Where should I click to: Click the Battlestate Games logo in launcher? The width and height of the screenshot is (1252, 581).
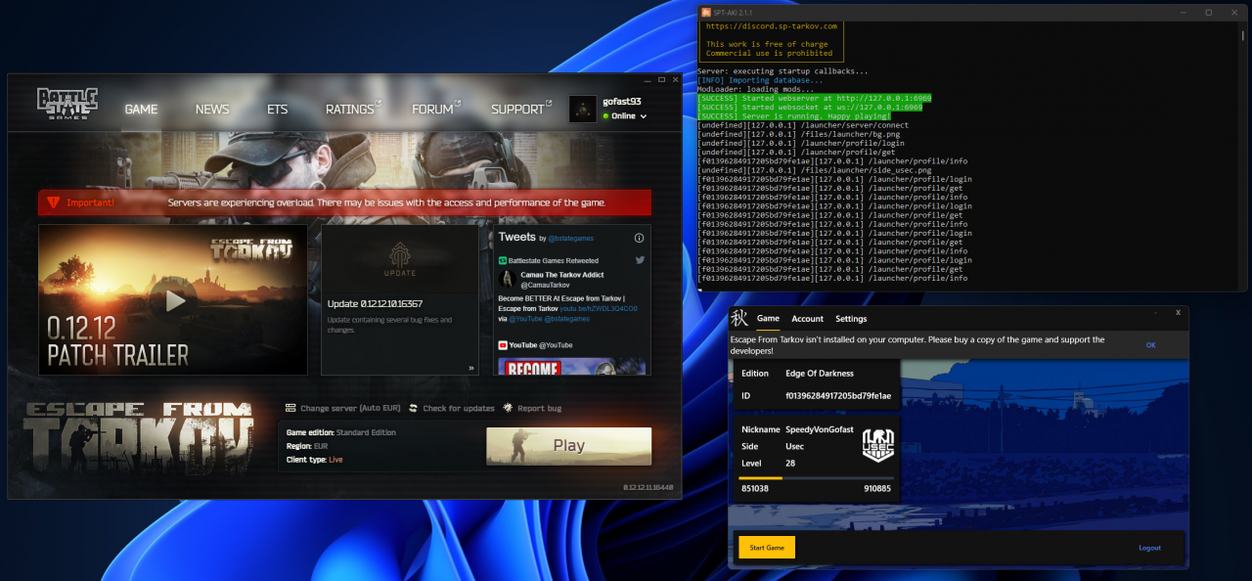point(67,104)
